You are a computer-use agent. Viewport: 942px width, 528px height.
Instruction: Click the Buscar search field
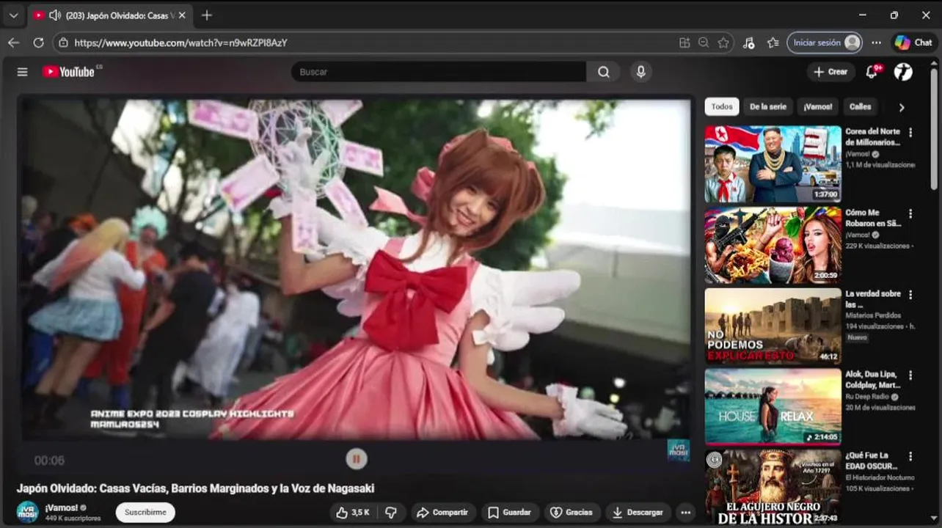(439, 72)
